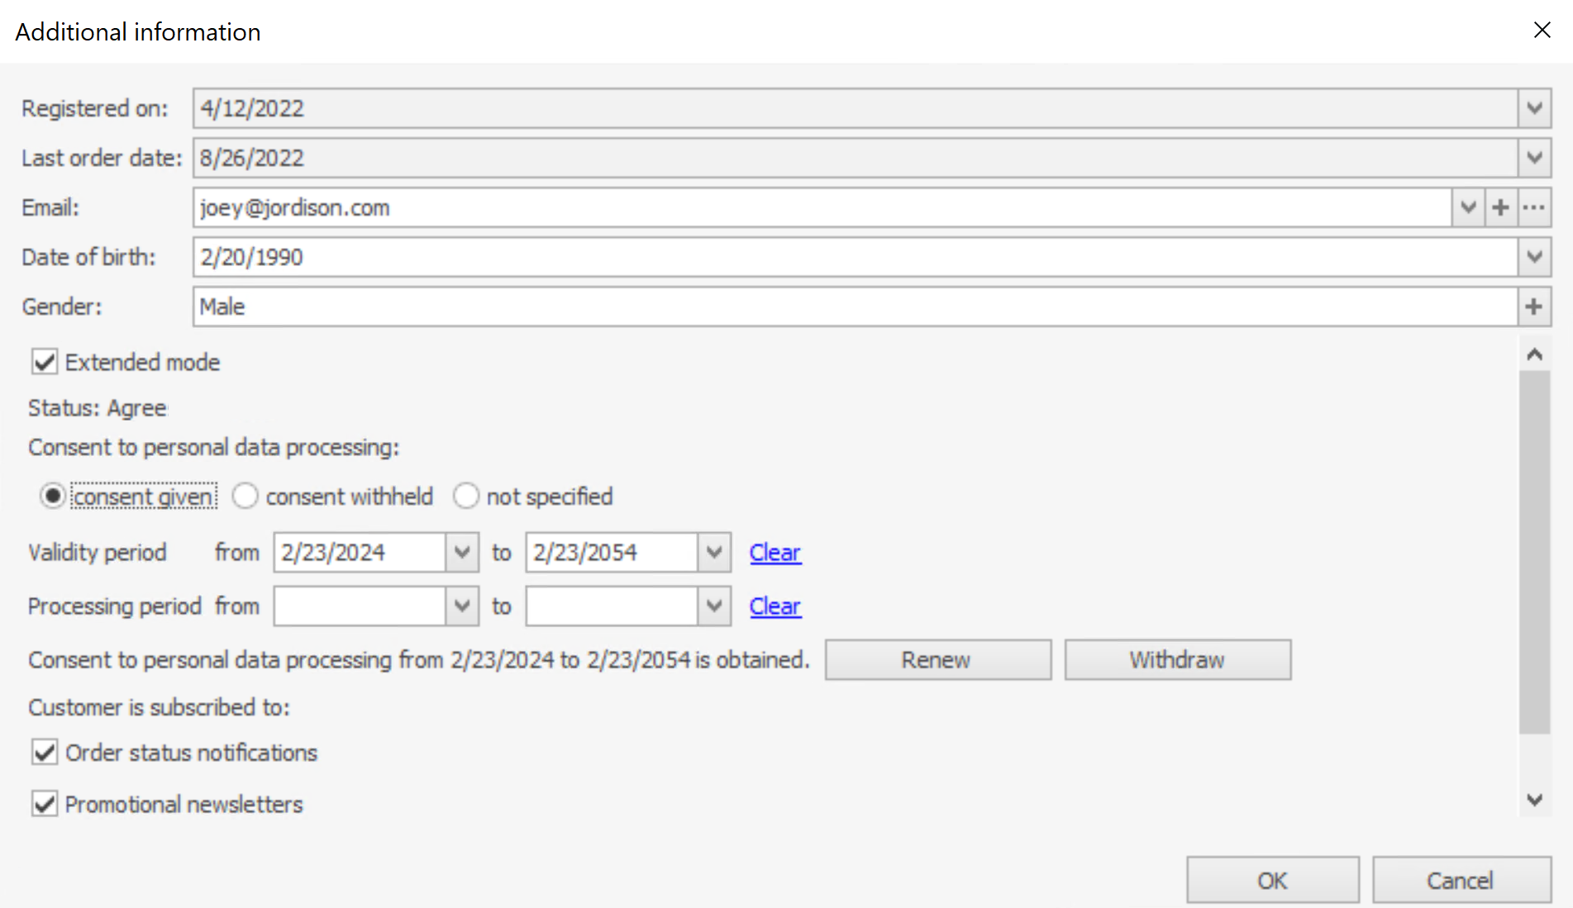Viewport: 1573px width, 908px height.
Task: Close the Additional information dialog
Action: pyautogui.click(x=1542, y=31)
